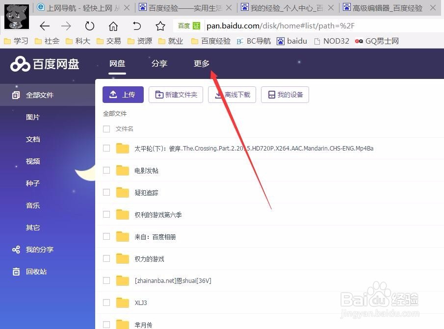
Task: Open the 科大 bookmark folder
Action: [x=78, y=41]
